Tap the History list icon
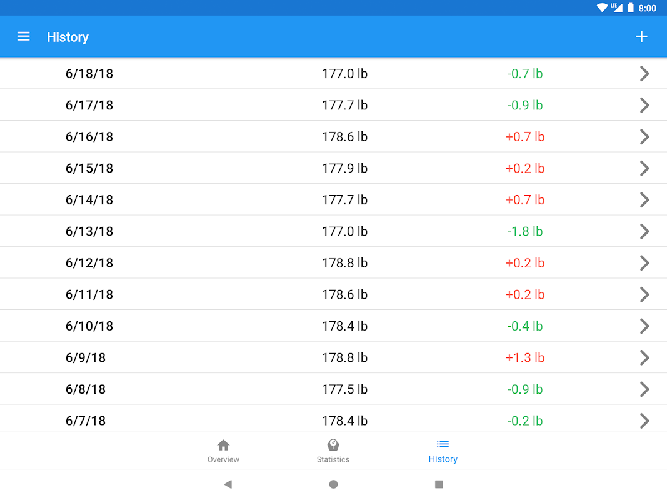The image size is (667, 500). click(x=443, y=444)
